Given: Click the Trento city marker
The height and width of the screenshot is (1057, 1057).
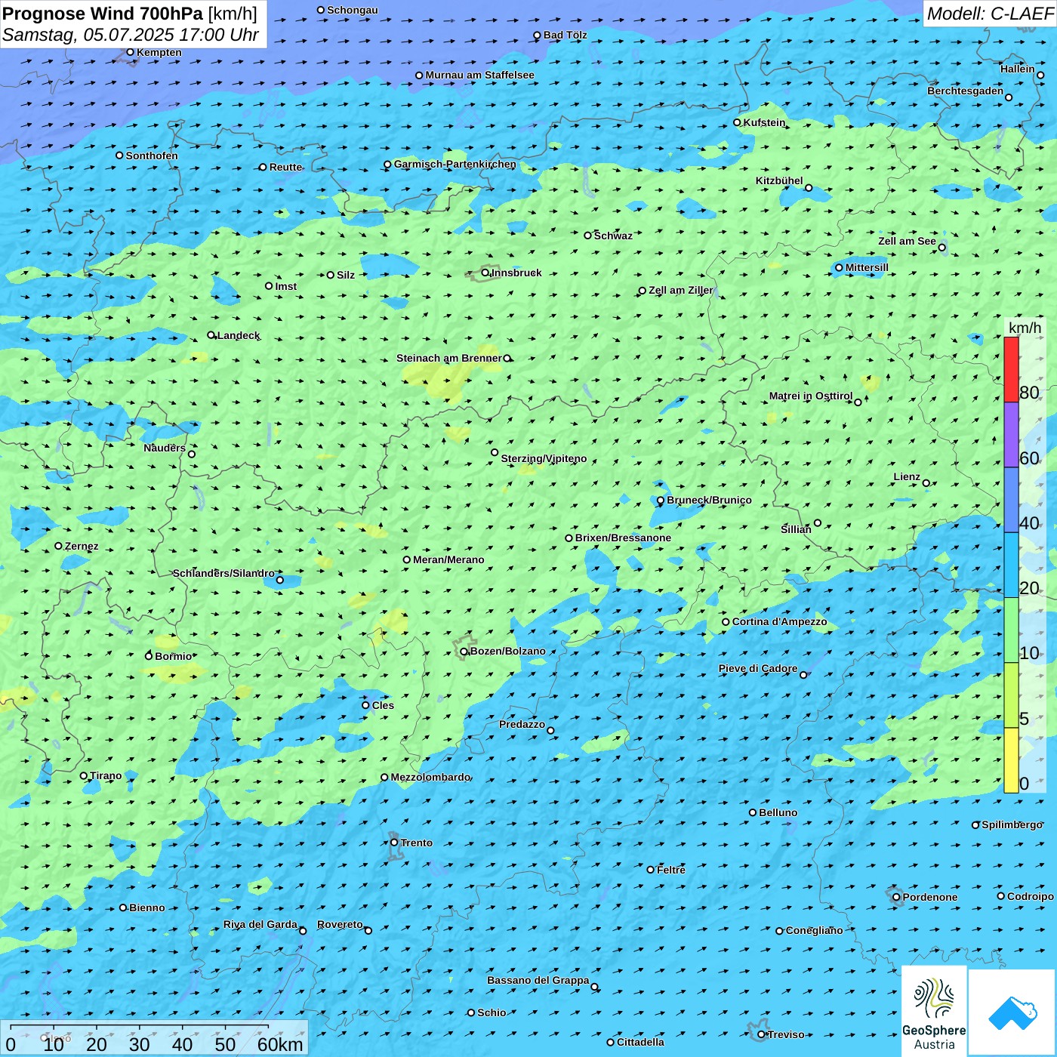Looking at the screenshot, I should pos(394,843).
